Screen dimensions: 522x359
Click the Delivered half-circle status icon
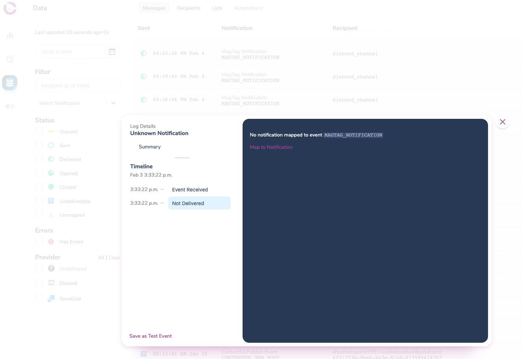click(x=51, y=159)
